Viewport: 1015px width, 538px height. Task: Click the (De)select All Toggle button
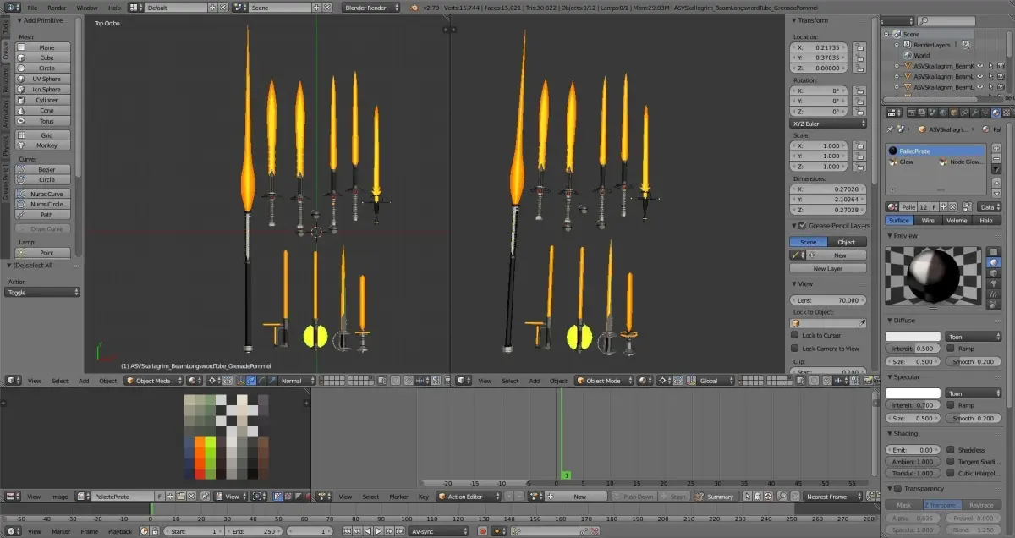tap(42, 292)
